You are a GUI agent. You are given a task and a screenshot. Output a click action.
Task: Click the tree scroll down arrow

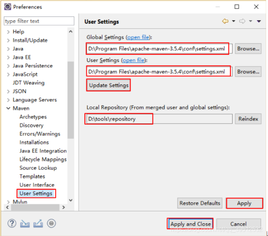(x=71, y=200)
